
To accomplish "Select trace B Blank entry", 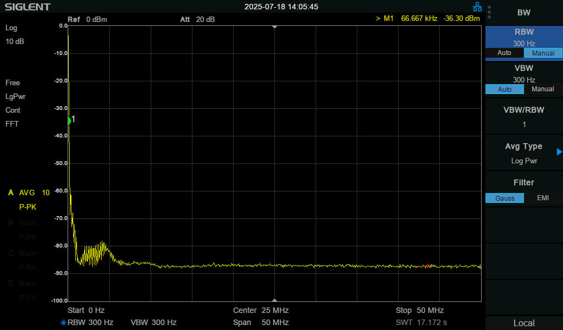I will click(x=23, y=223).
